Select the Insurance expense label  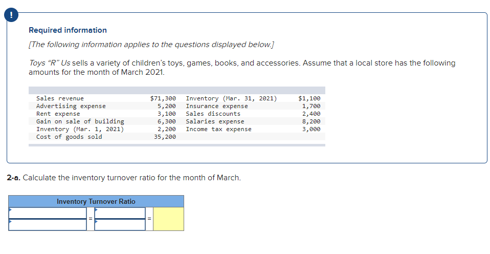point(217,106)
